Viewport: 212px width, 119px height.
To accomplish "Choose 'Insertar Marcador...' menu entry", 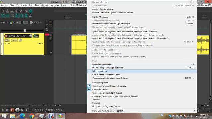I will (142, 17).
